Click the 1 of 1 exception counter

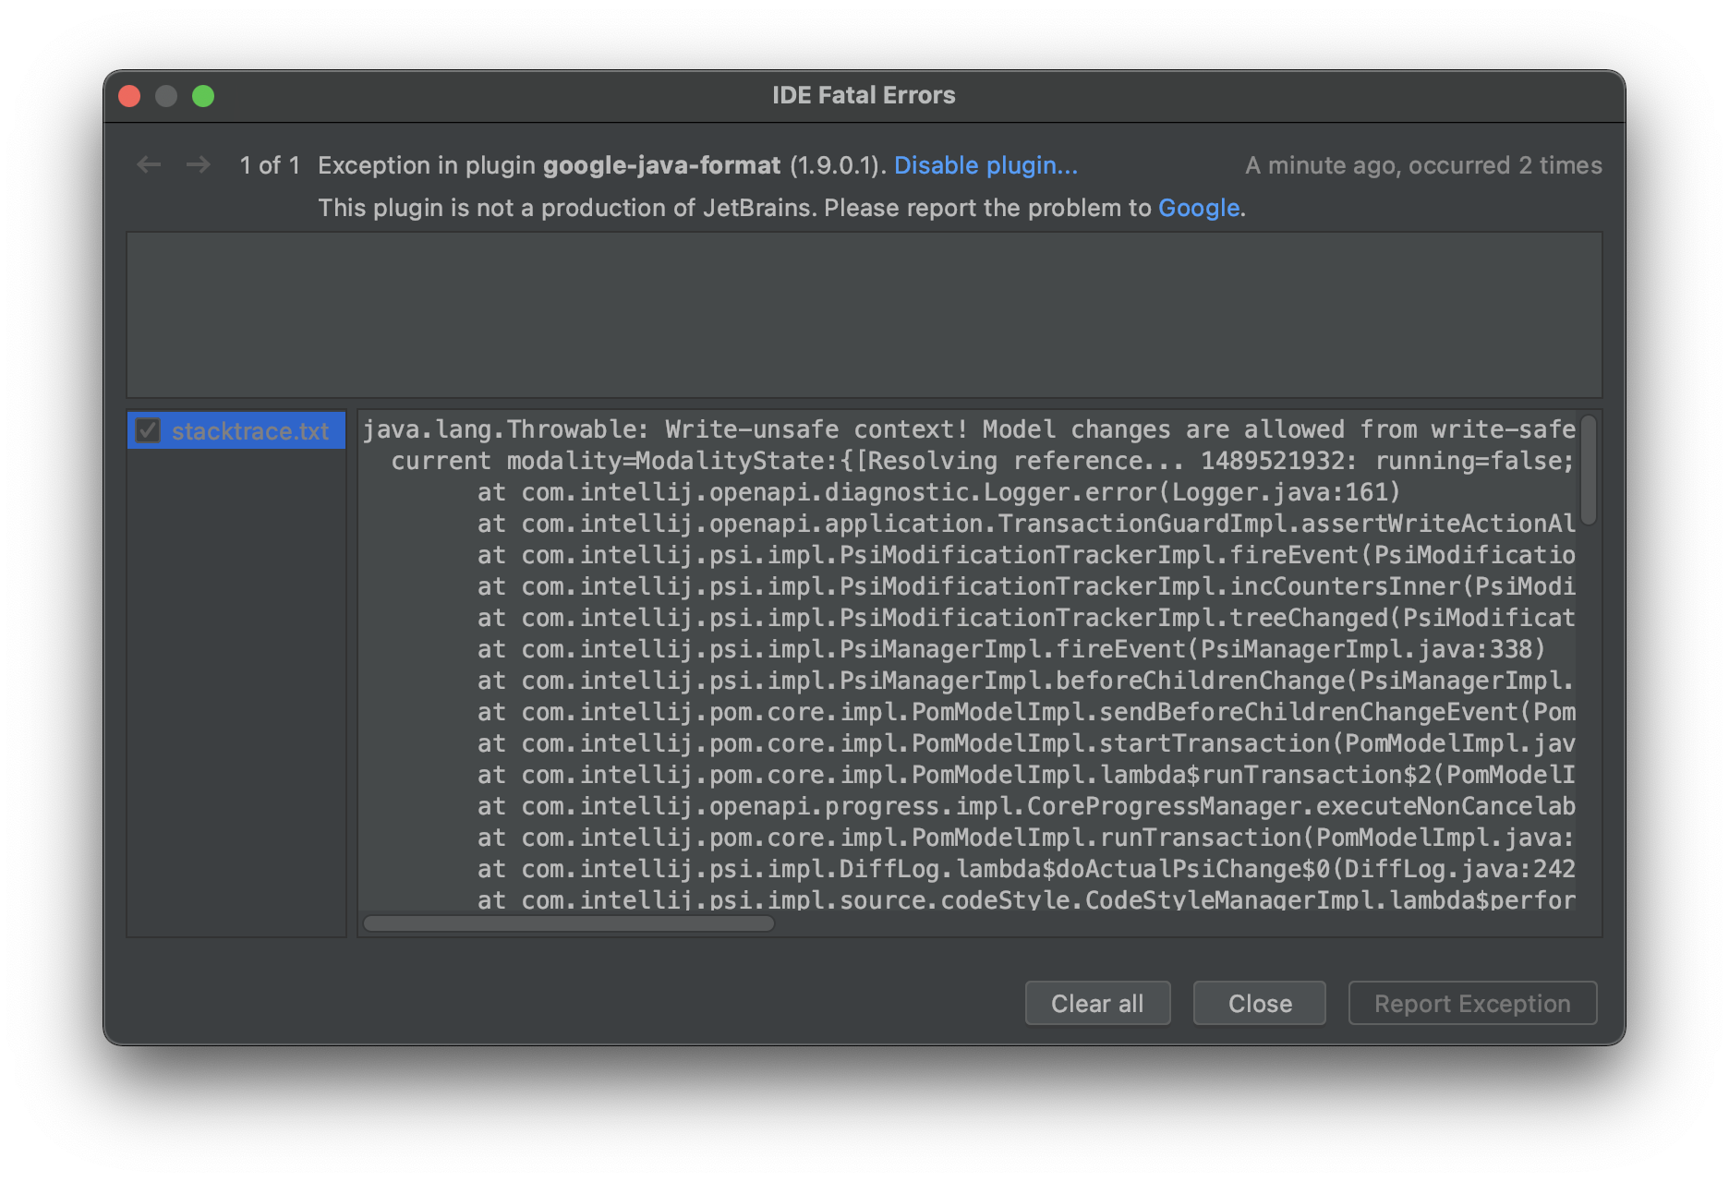point(270,164)
